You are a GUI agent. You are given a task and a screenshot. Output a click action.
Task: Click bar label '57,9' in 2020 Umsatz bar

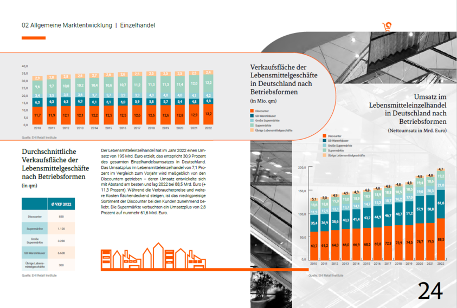[x=420, y=209]
